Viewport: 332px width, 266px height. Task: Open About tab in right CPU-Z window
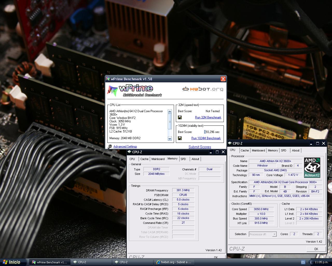296,150
